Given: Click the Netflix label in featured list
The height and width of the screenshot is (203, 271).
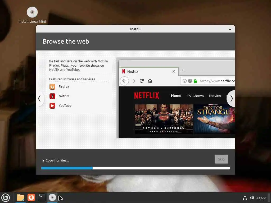Looking at the screenshot, I should pos(64,96).
